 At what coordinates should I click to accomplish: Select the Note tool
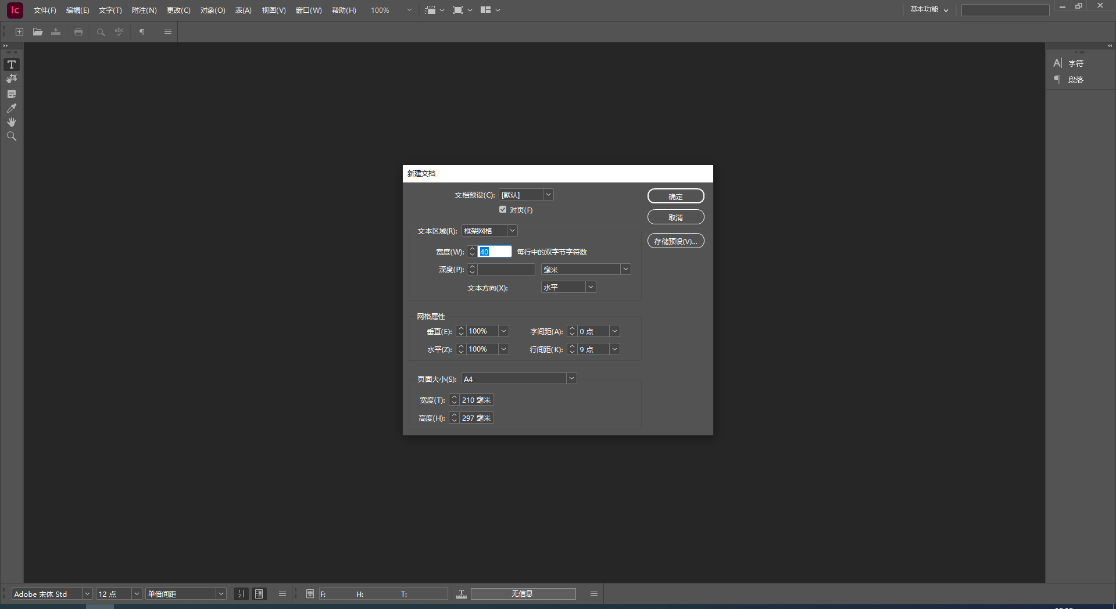pyautogui.click(x=12, y=94)
